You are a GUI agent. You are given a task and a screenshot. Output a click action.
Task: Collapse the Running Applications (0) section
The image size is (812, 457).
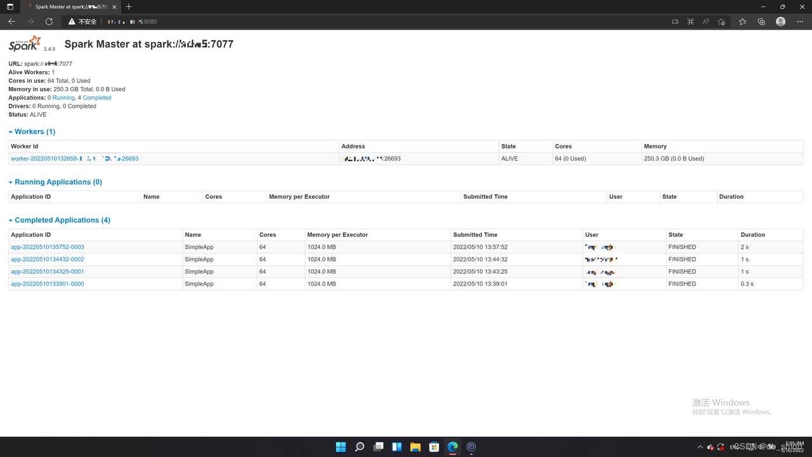[x=55, y=182]
